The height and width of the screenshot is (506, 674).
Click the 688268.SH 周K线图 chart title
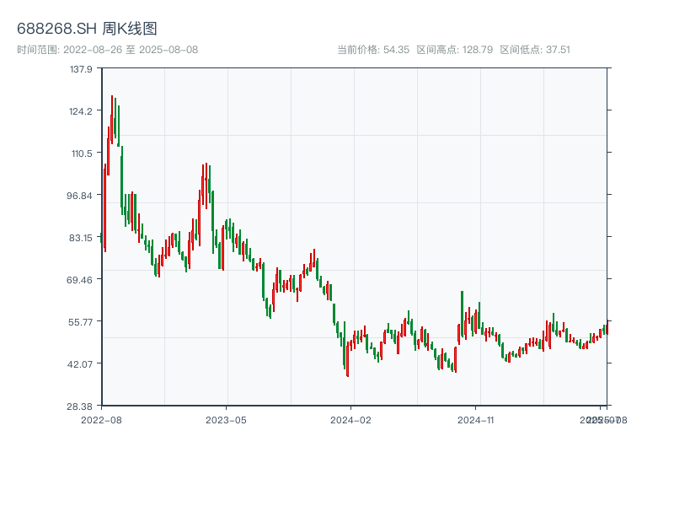[87, 29]
